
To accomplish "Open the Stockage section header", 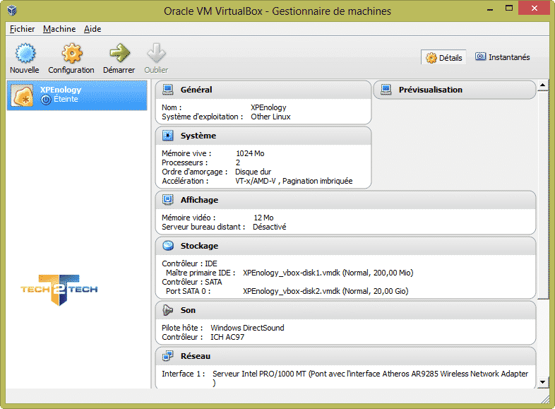I will (x=345, y=246).
